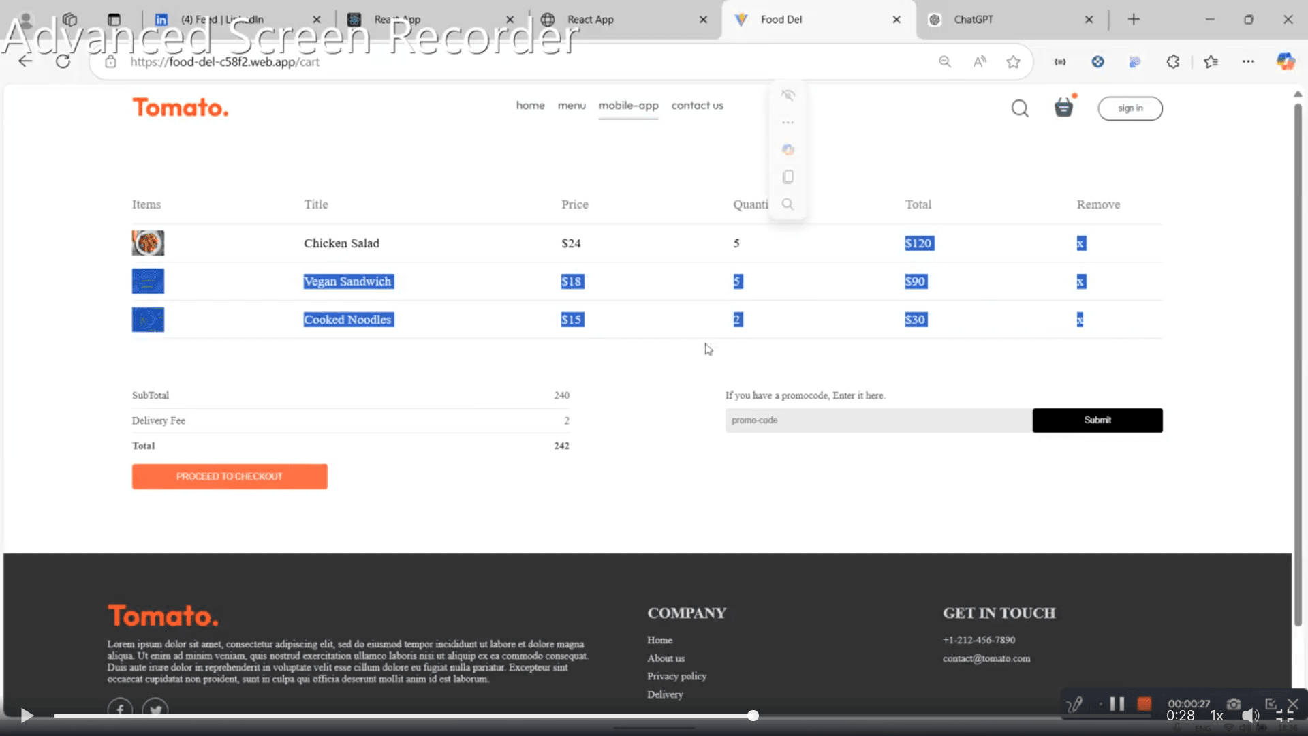Toggle the video volume speaker

1250,716
